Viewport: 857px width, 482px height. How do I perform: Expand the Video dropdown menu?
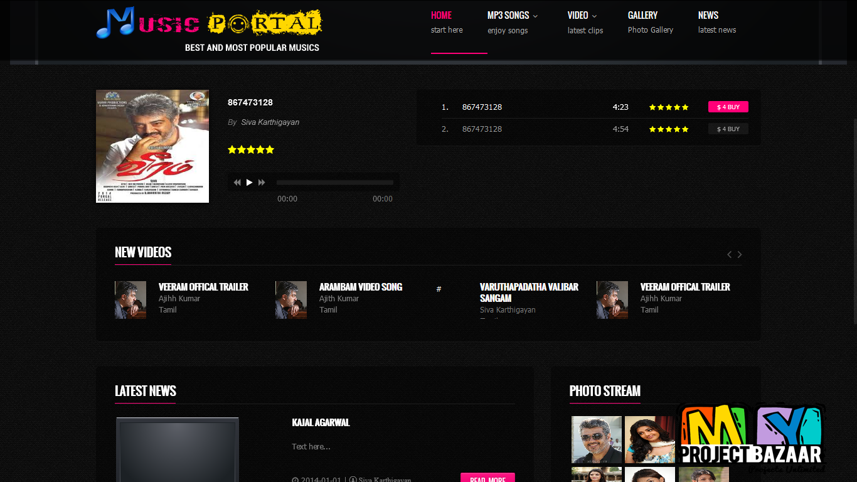pos(582,16)
